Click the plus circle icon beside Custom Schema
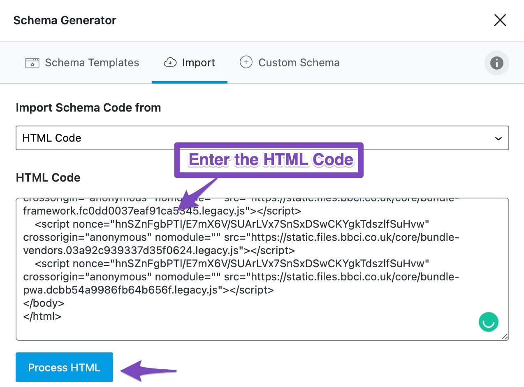524x387 pixels. pyautogui.click(x=246, y=62)
